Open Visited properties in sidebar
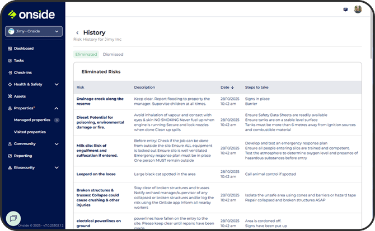This screenshot has height=231, width=375. tap(30, 132)
